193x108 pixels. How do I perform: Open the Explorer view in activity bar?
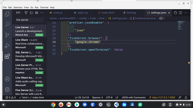(7, 14)
